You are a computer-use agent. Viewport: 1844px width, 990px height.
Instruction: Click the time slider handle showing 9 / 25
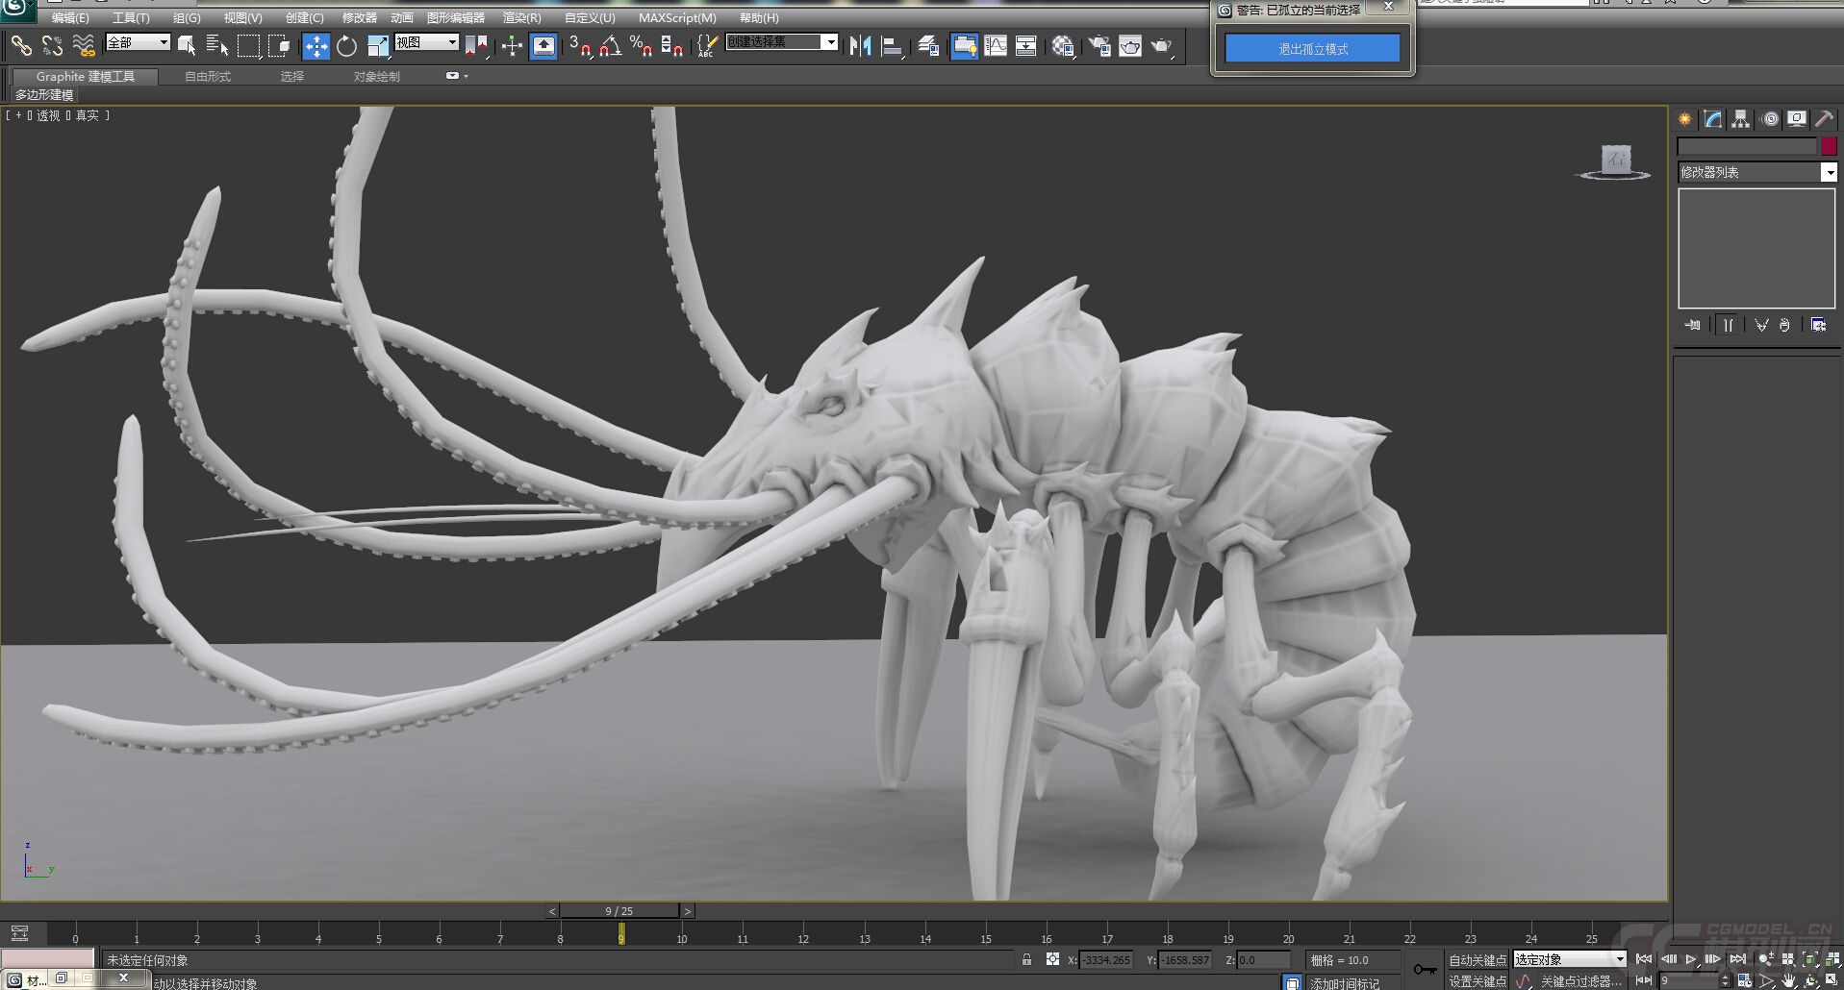pos(619,910)
